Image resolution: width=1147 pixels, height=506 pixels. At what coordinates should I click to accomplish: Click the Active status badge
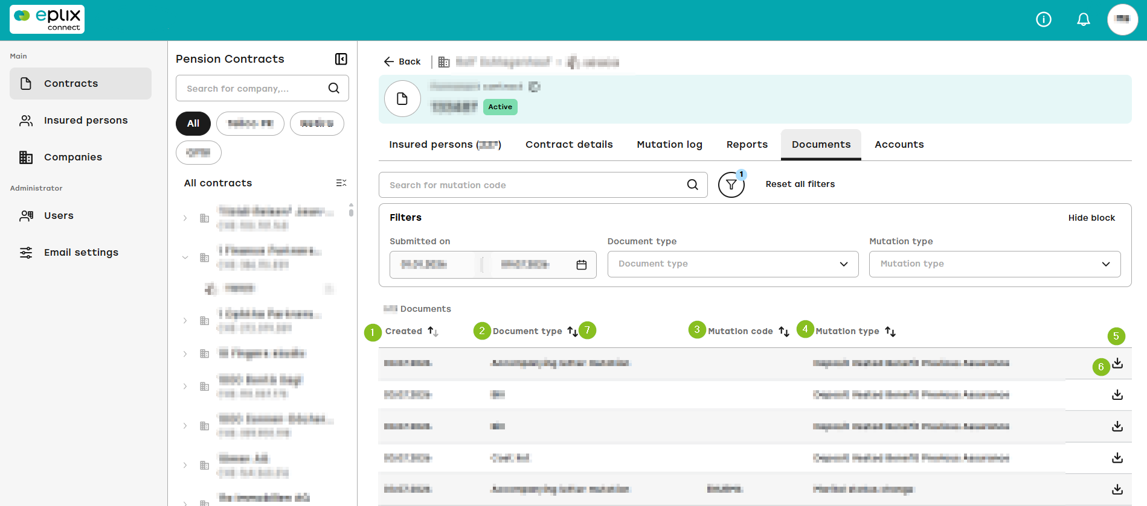500,107
